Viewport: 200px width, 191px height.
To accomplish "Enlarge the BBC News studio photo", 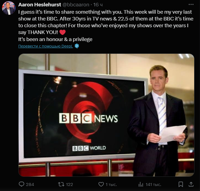I will click(106, 115).
